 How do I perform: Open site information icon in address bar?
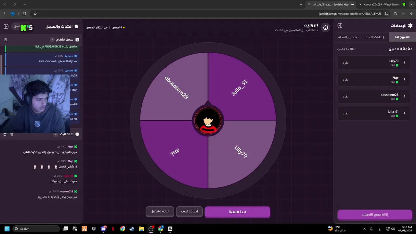coord(386,14)
